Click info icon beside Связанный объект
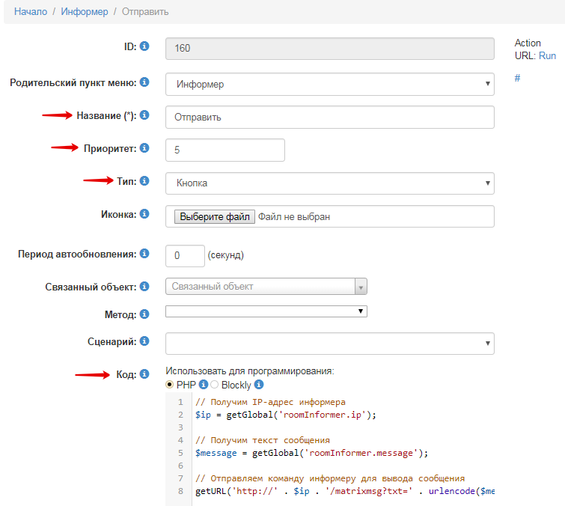The height and width of the screenshot is (506, 565). coord(144,286)
